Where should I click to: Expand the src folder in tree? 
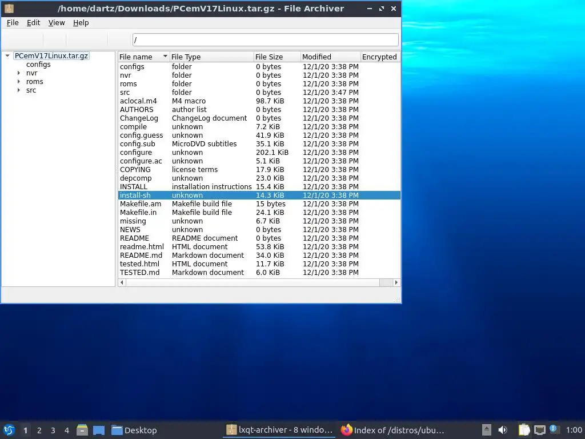tap(19, 90)
